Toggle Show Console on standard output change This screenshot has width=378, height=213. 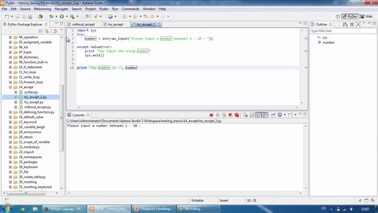click(x=258, y=115)
